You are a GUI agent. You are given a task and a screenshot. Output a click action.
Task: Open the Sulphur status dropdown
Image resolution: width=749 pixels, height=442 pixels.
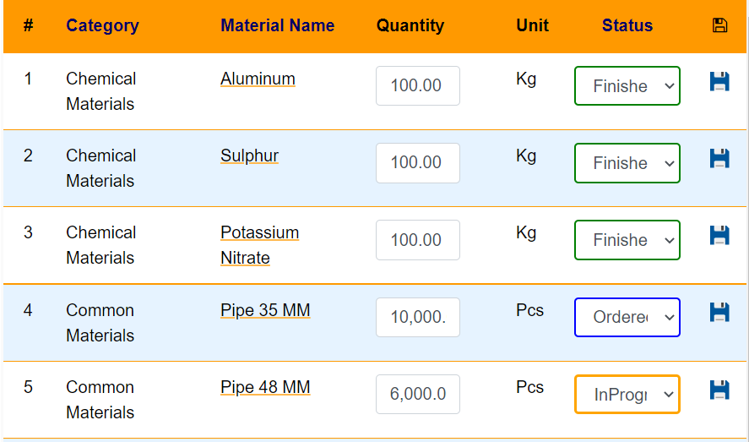point(627,163)
